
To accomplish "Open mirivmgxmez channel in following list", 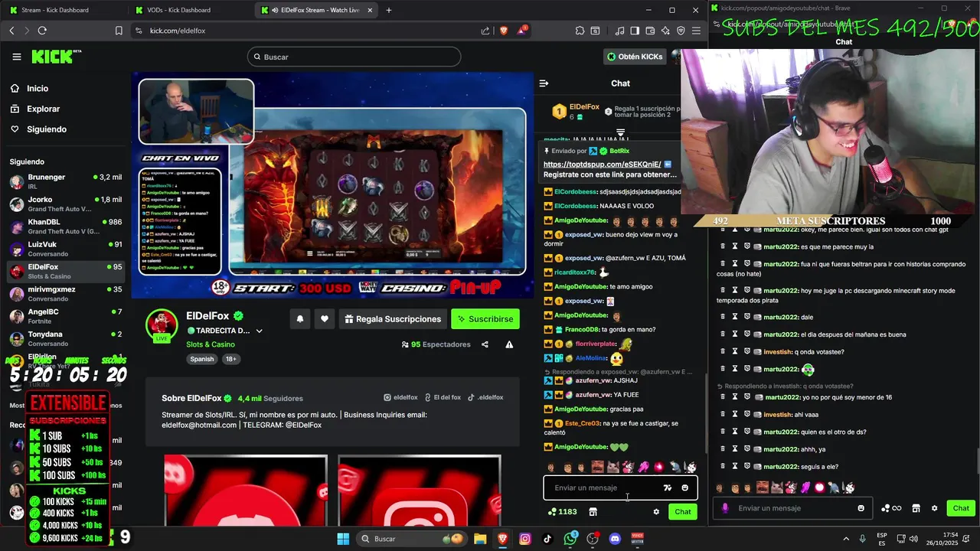I will pos(65,294).
